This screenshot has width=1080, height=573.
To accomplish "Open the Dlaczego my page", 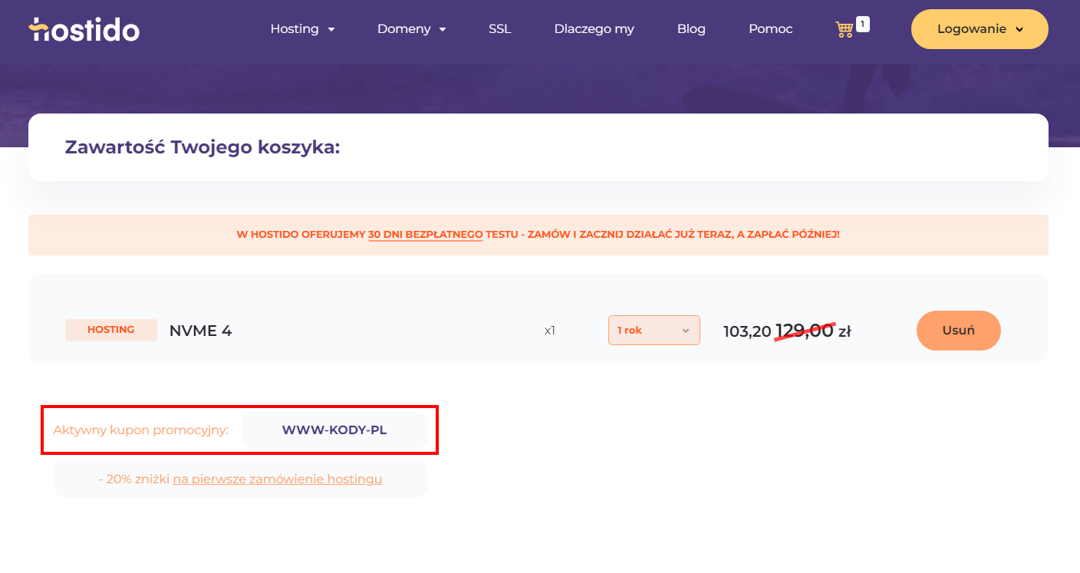I will [594, 29].
